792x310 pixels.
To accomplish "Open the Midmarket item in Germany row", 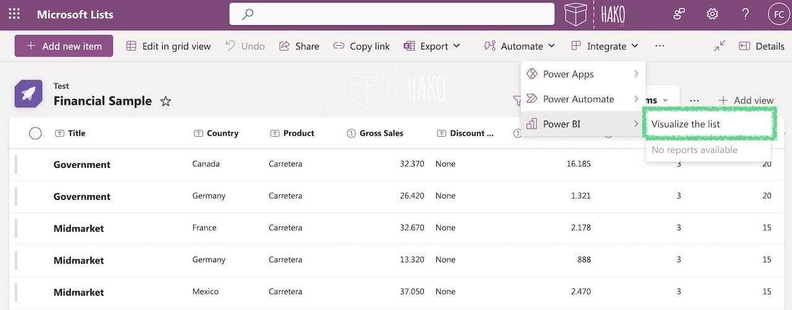I will [79, 260].
